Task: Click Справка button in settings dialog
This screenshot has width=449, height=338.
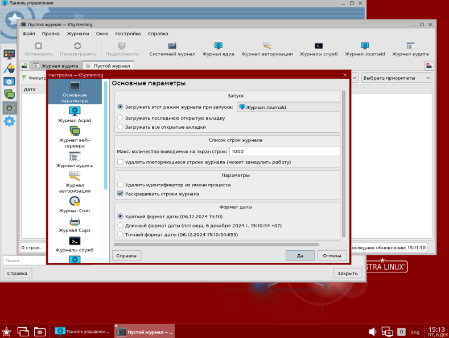Action: click(126, 255)
